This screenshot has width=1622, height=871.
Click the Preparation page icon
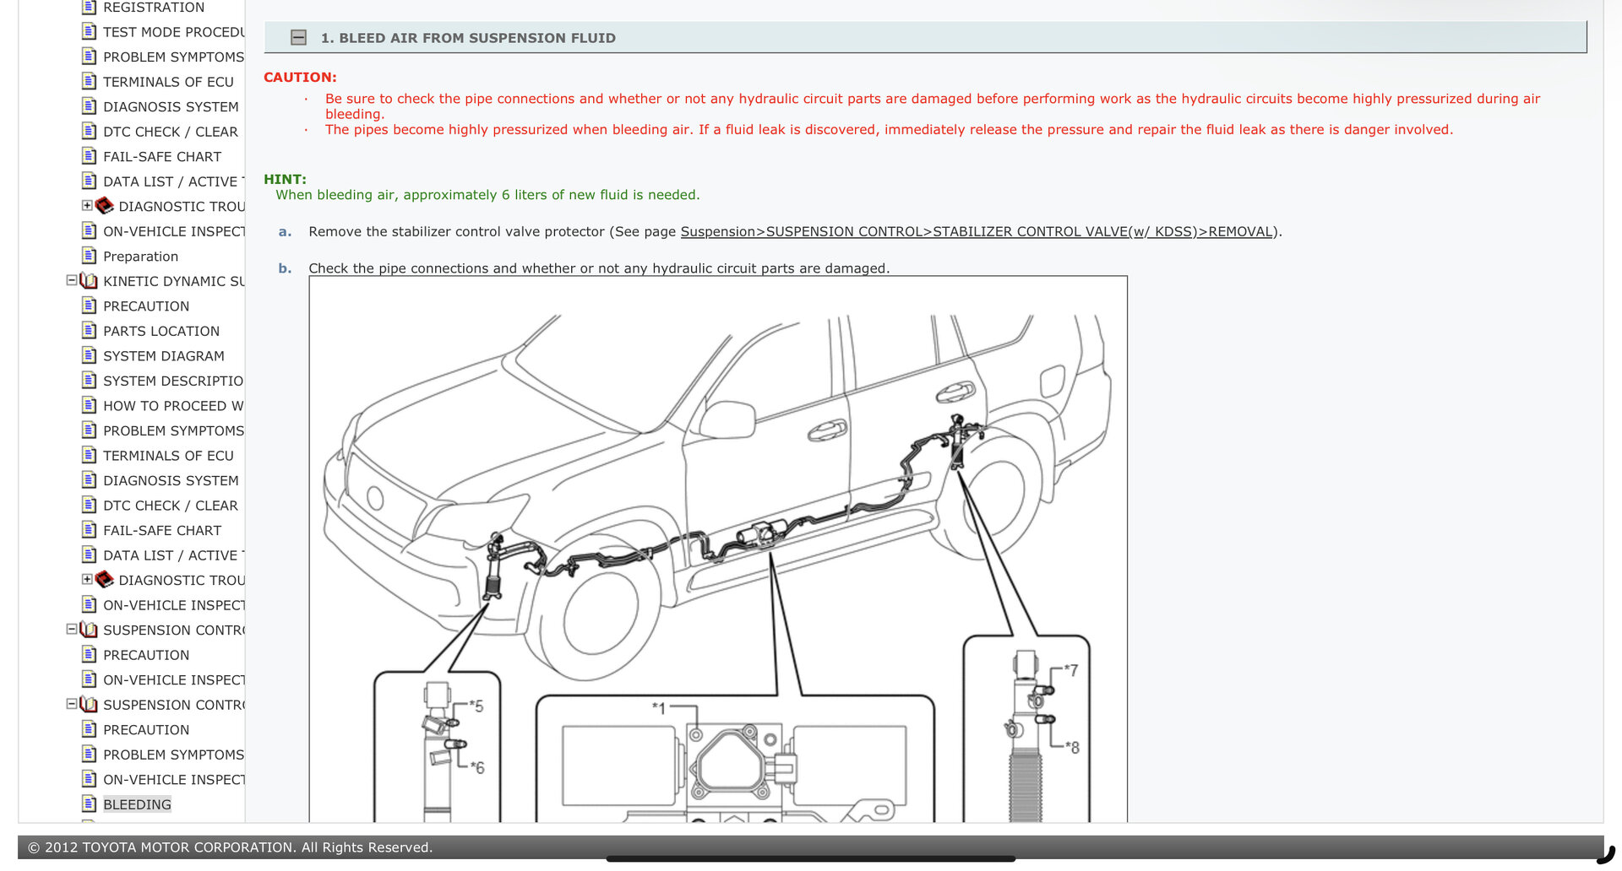(x=90, y=256)
